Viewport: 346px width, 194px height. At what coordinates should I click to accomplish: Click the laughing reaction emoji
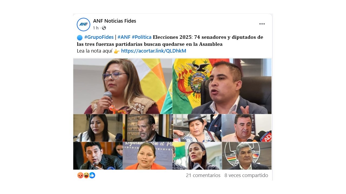pos(86,175)
